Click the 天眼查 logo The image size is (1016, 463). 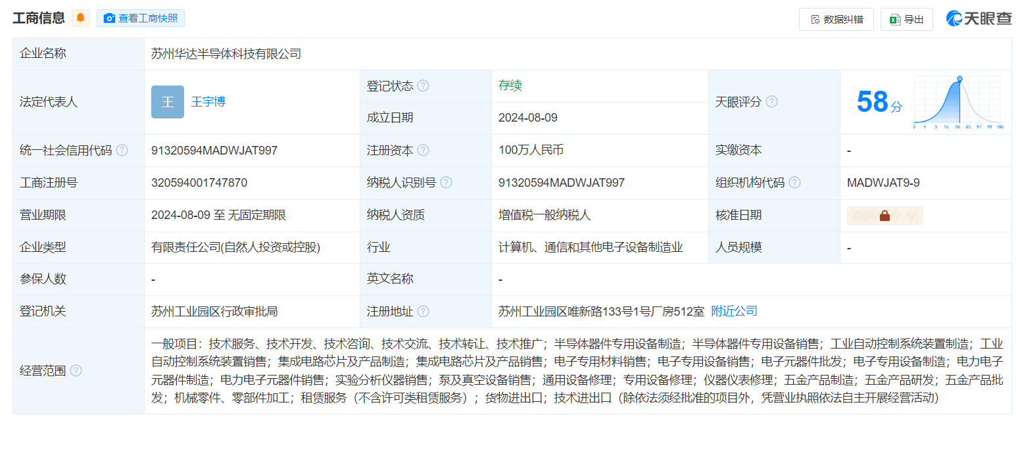point(979,19)
